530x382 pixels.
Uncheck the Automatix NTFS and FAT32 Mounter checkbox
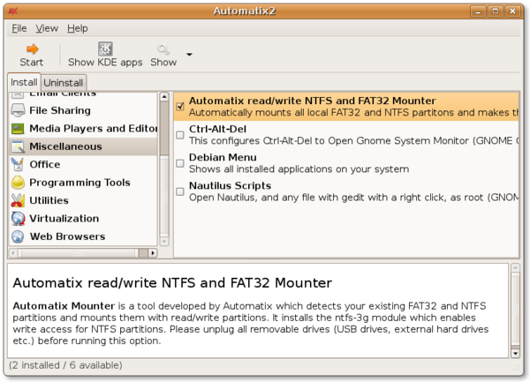[x=180, y=107]
